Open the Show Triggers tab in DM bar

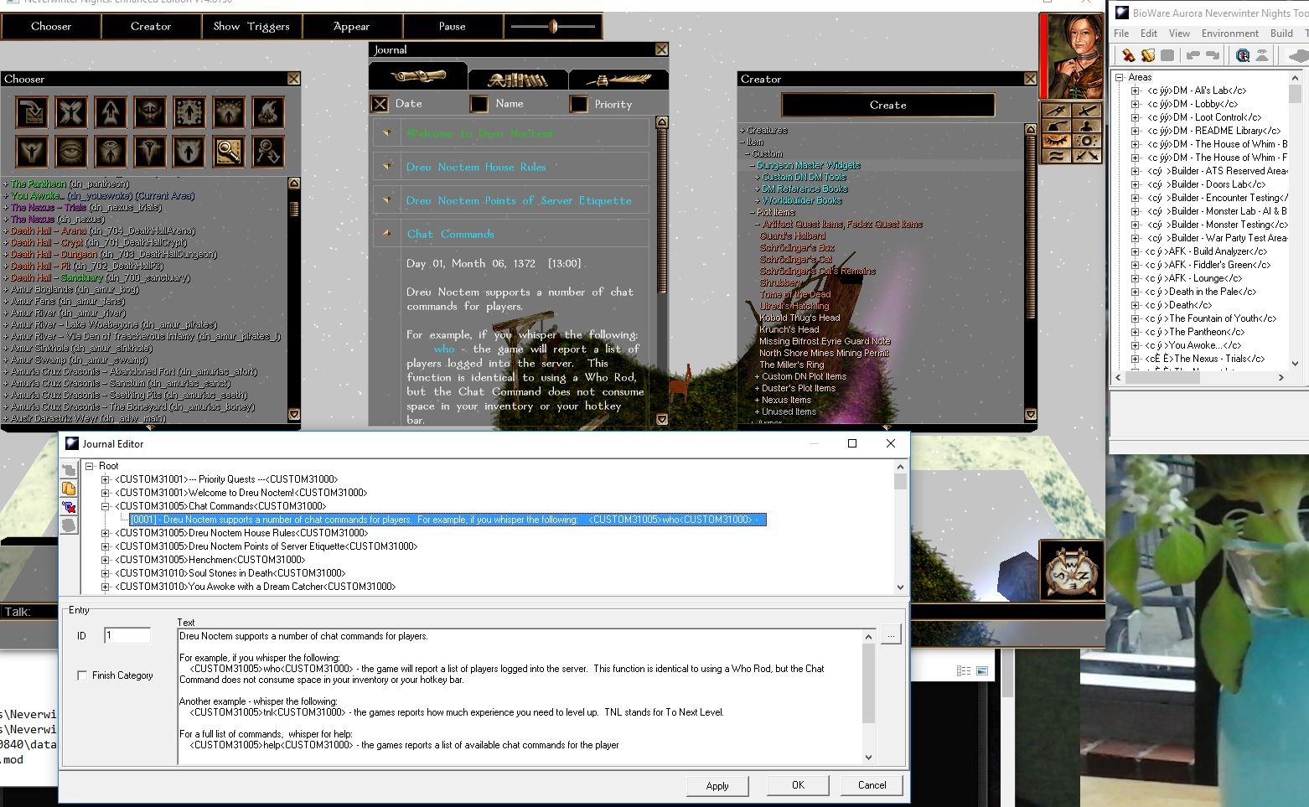point(251,26)
